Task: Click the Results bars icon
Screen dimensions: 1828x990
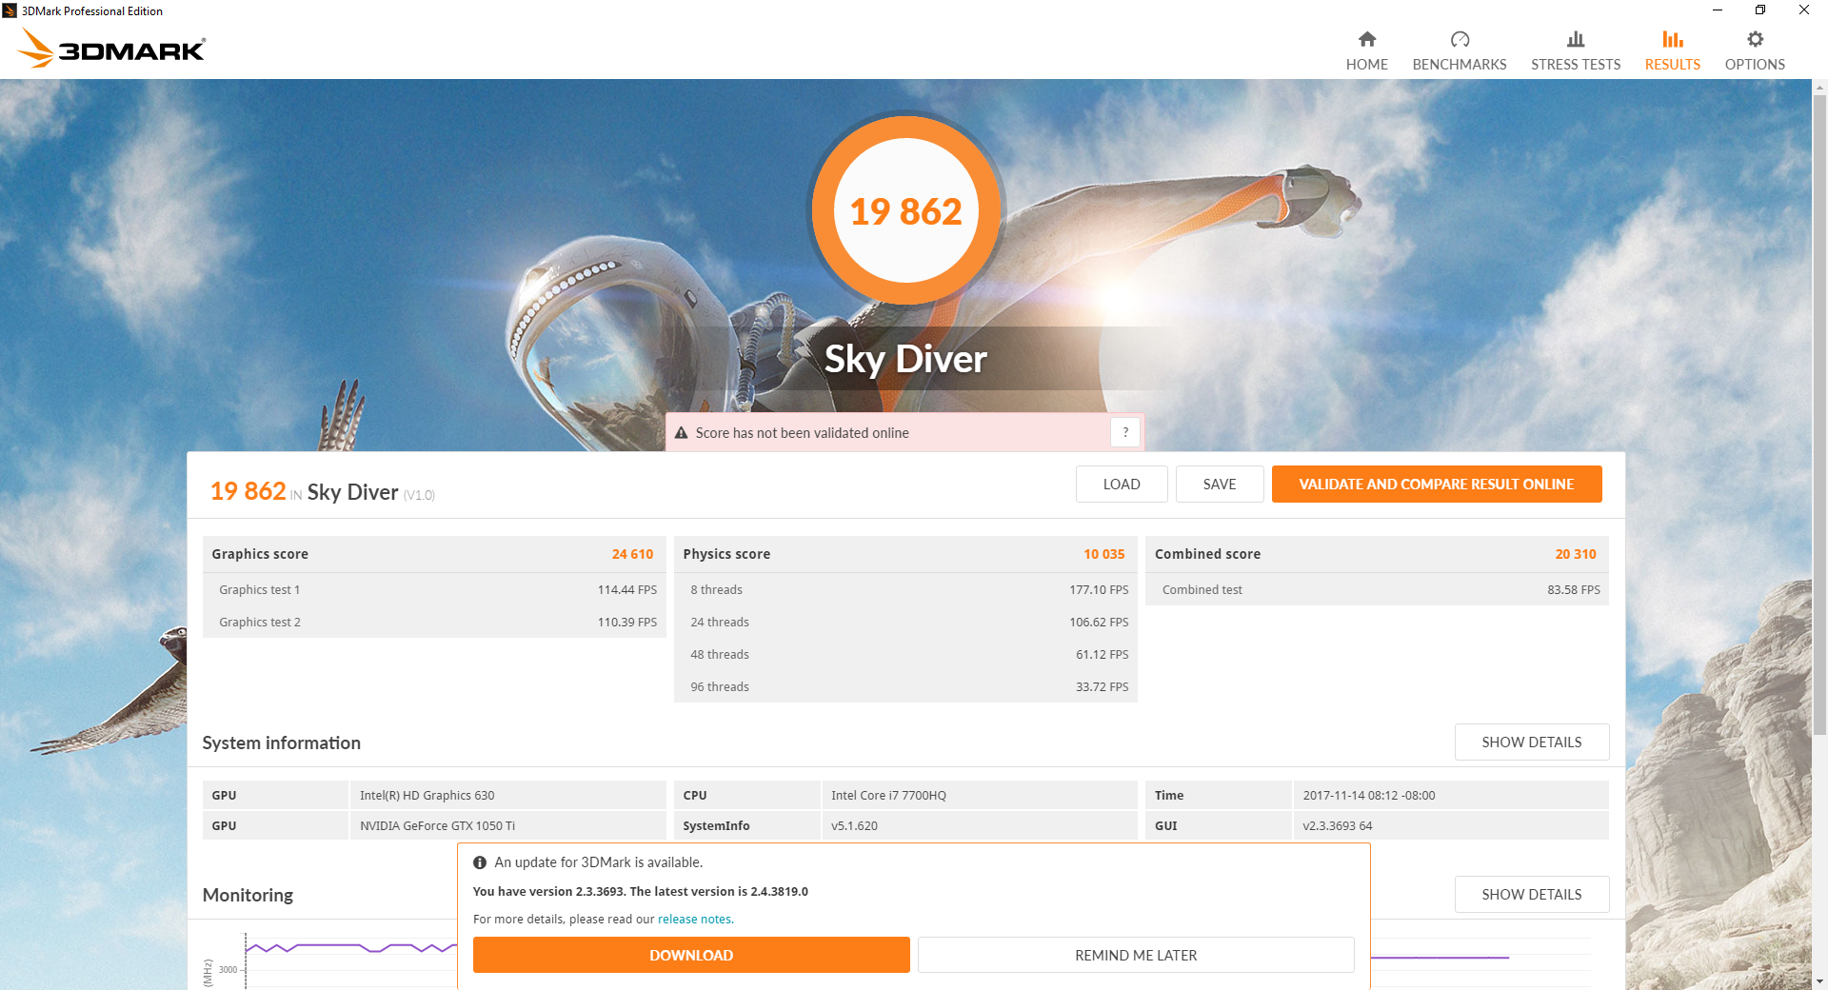Action: coord(1673,39)
